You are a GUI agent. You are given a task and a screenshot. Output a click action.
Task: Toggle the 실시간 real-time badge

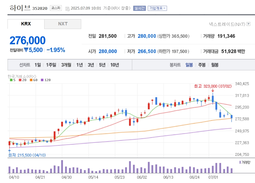pos(139,8)
